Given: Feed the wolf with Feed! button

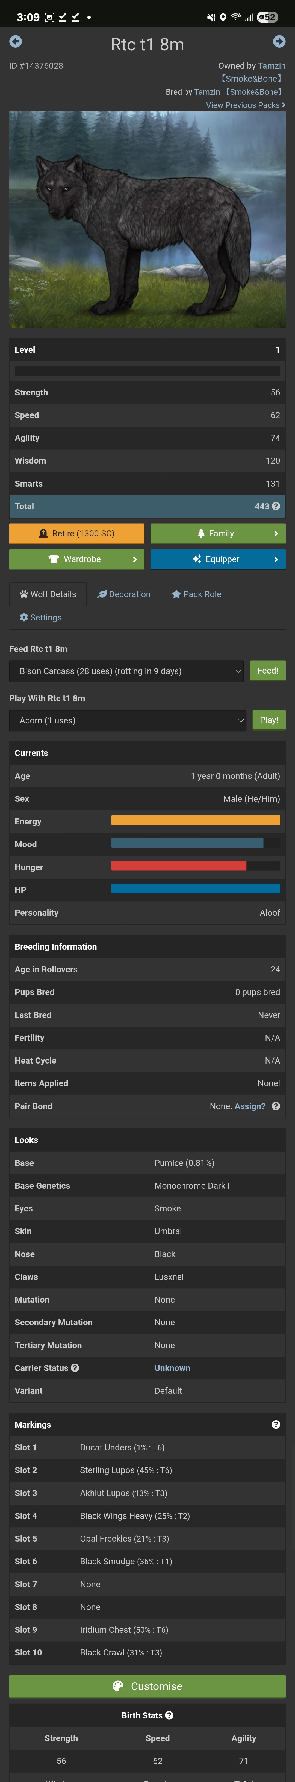Looking at the screenshot, I should tap(268, 671).
